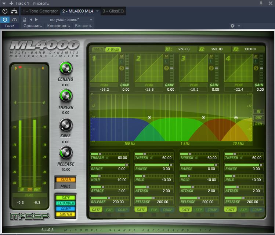
Task: Toggle the plugin power bypass button
Action: 5,19
